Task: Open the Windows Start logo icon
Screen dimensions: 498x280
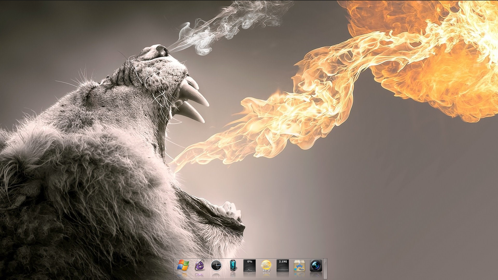Action: (183, 265)
